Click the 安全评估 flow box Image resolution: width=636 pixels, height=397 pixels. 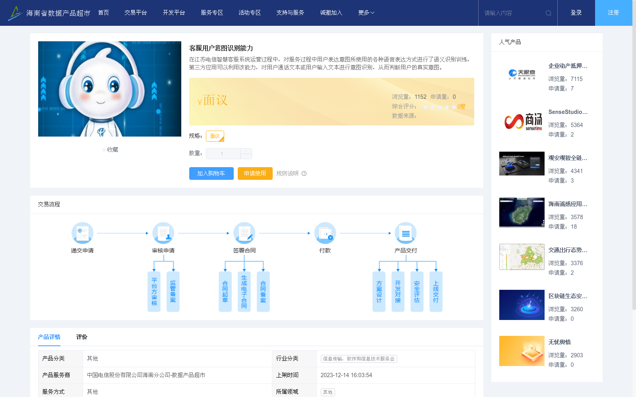coord(417,292)
